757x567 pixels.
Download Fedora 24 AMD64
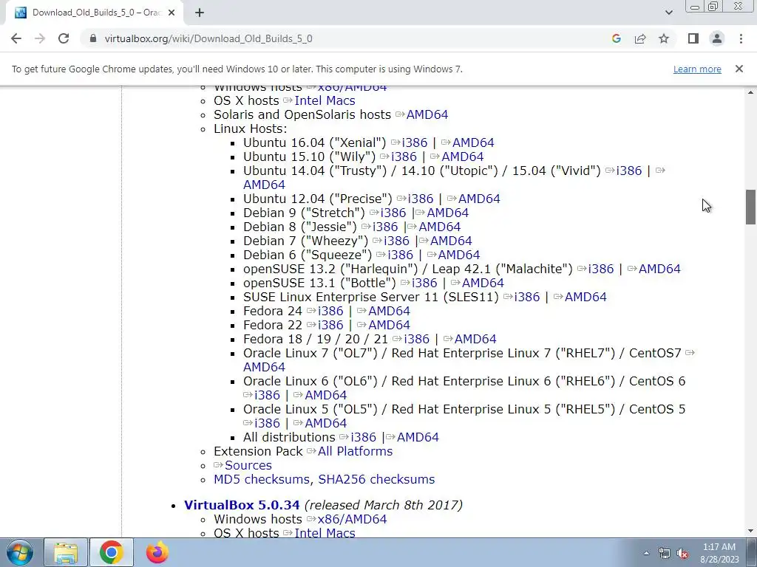pyautogui.click(x=389, y=311)
